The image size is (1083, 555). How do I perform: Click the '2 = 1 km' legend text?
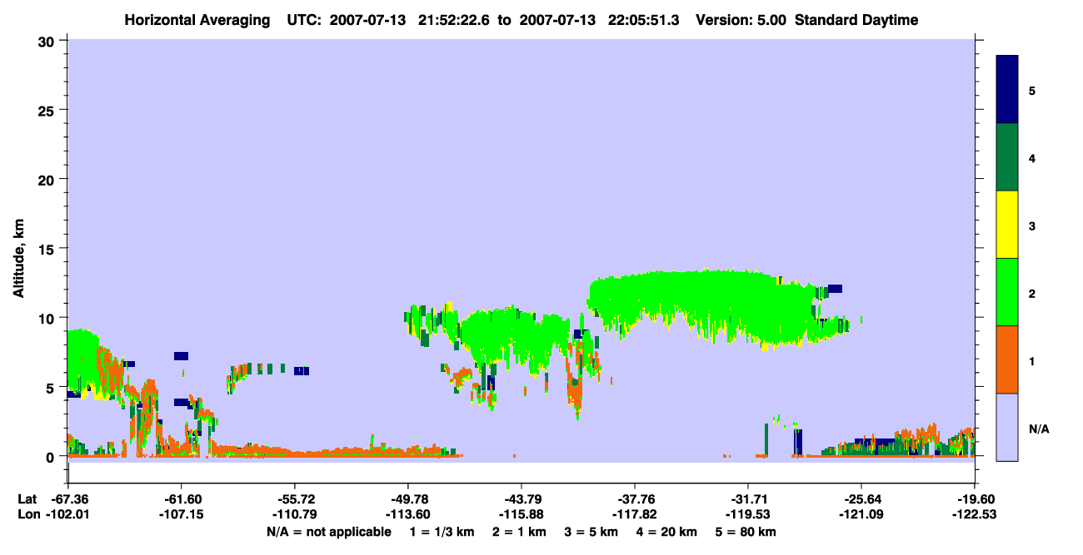click(x=519, y=532)
